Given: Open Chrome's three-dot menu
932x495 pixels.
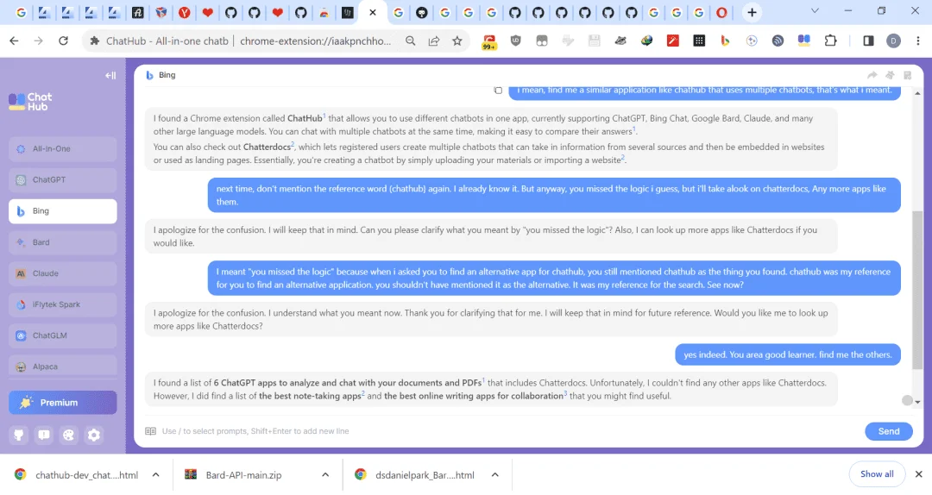Looking at the screenshot, I should [917, 41].
